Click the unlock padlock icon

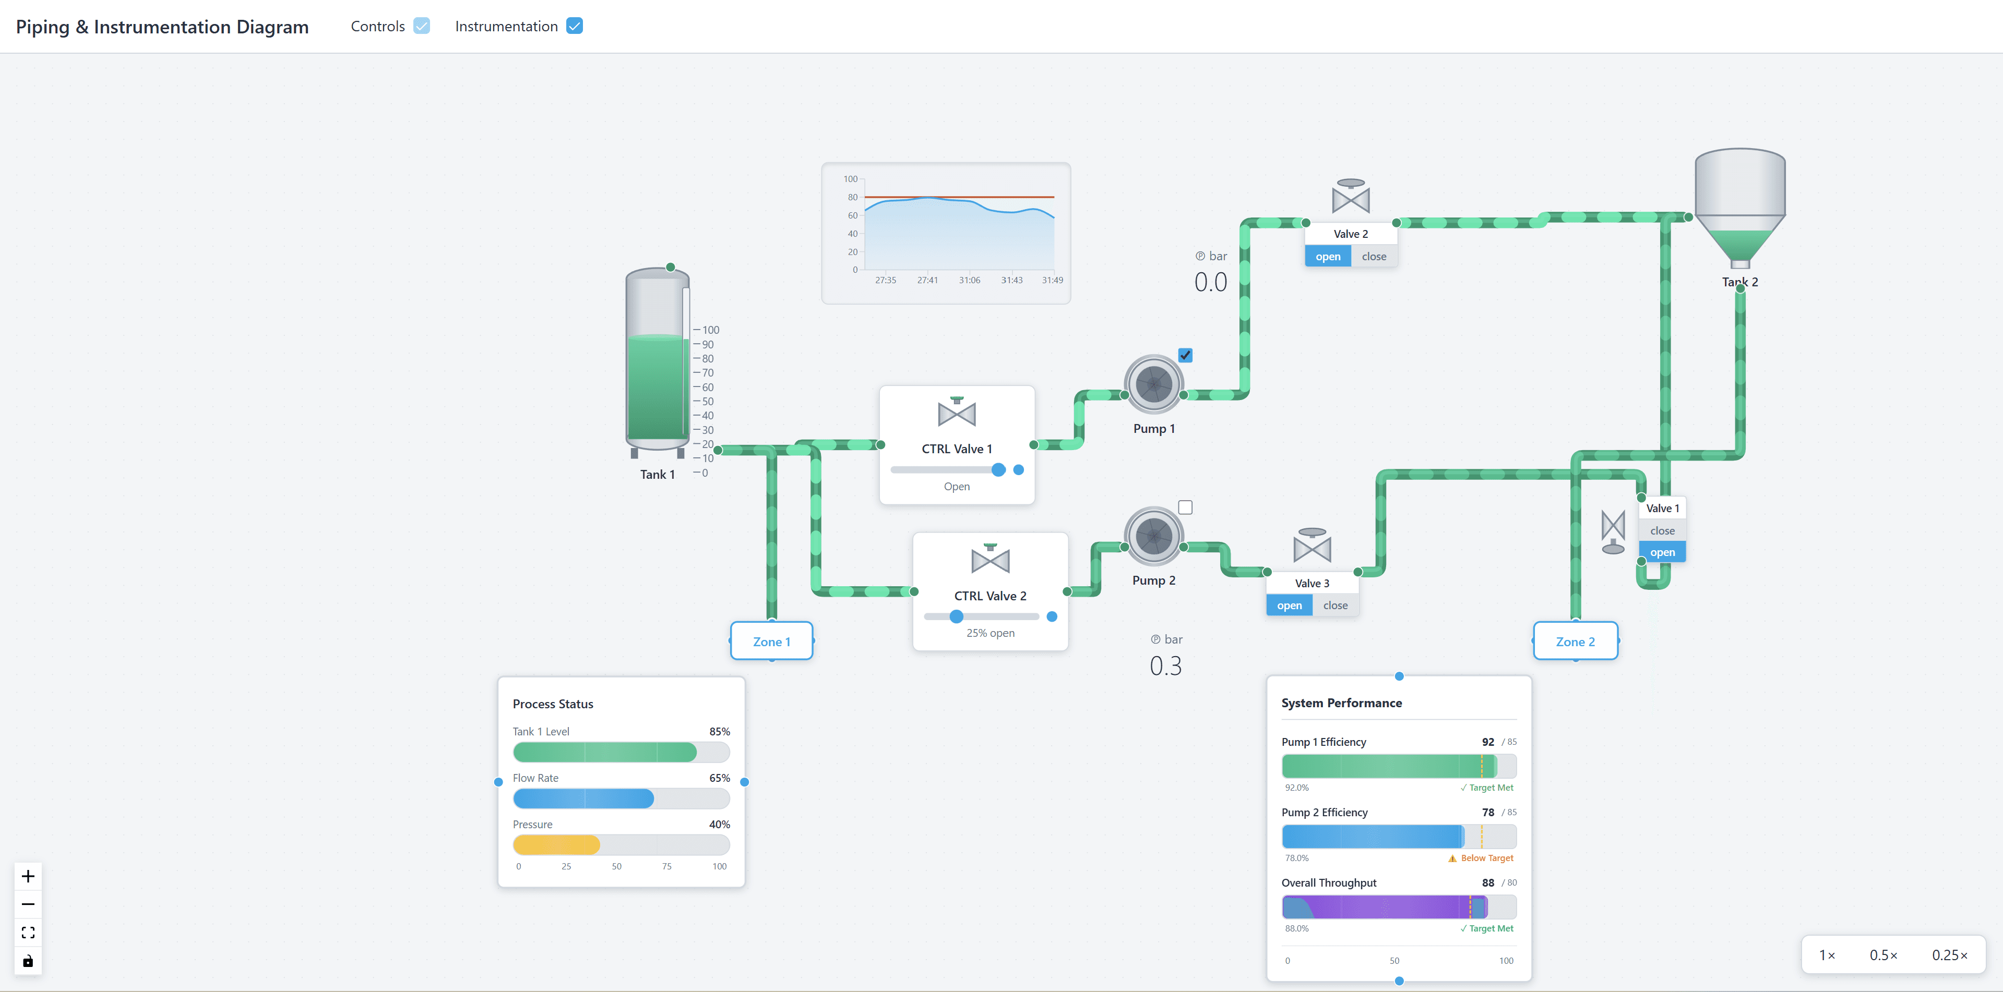pyautogui.click(x=28, y=961)
